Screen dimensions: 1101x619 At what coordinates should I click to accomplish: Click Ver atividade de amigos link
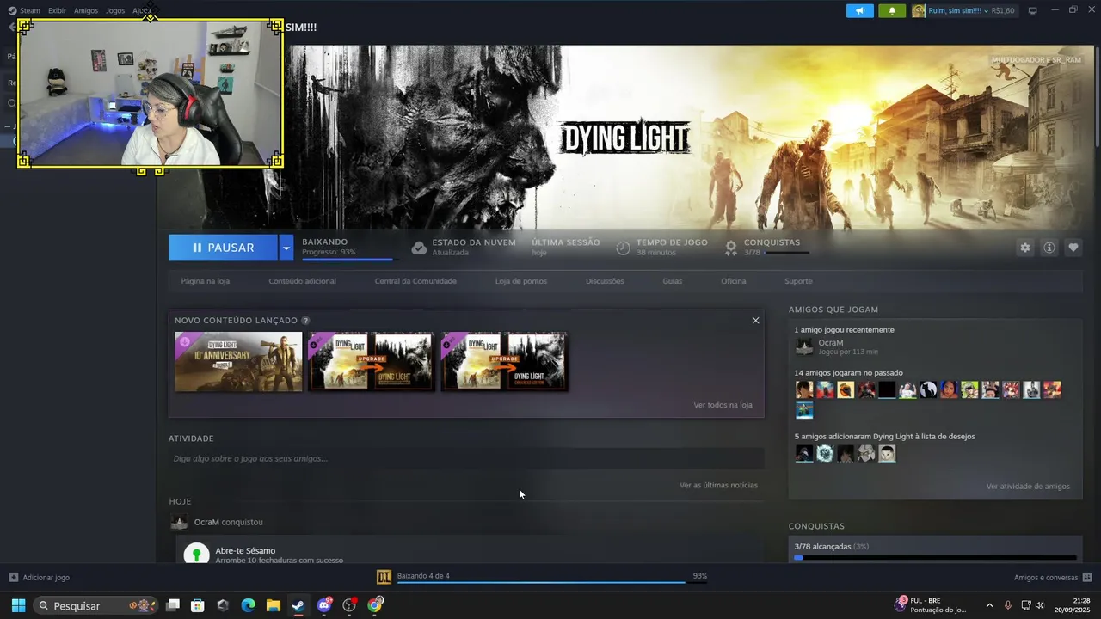[x=1028, y=487]
